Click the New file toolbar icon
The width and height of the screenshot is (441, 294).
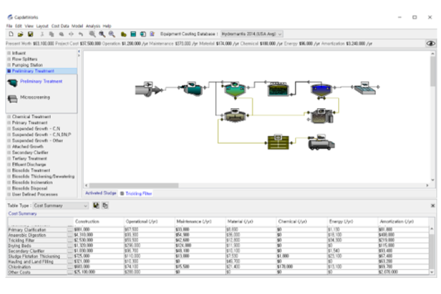pos(11,34)
